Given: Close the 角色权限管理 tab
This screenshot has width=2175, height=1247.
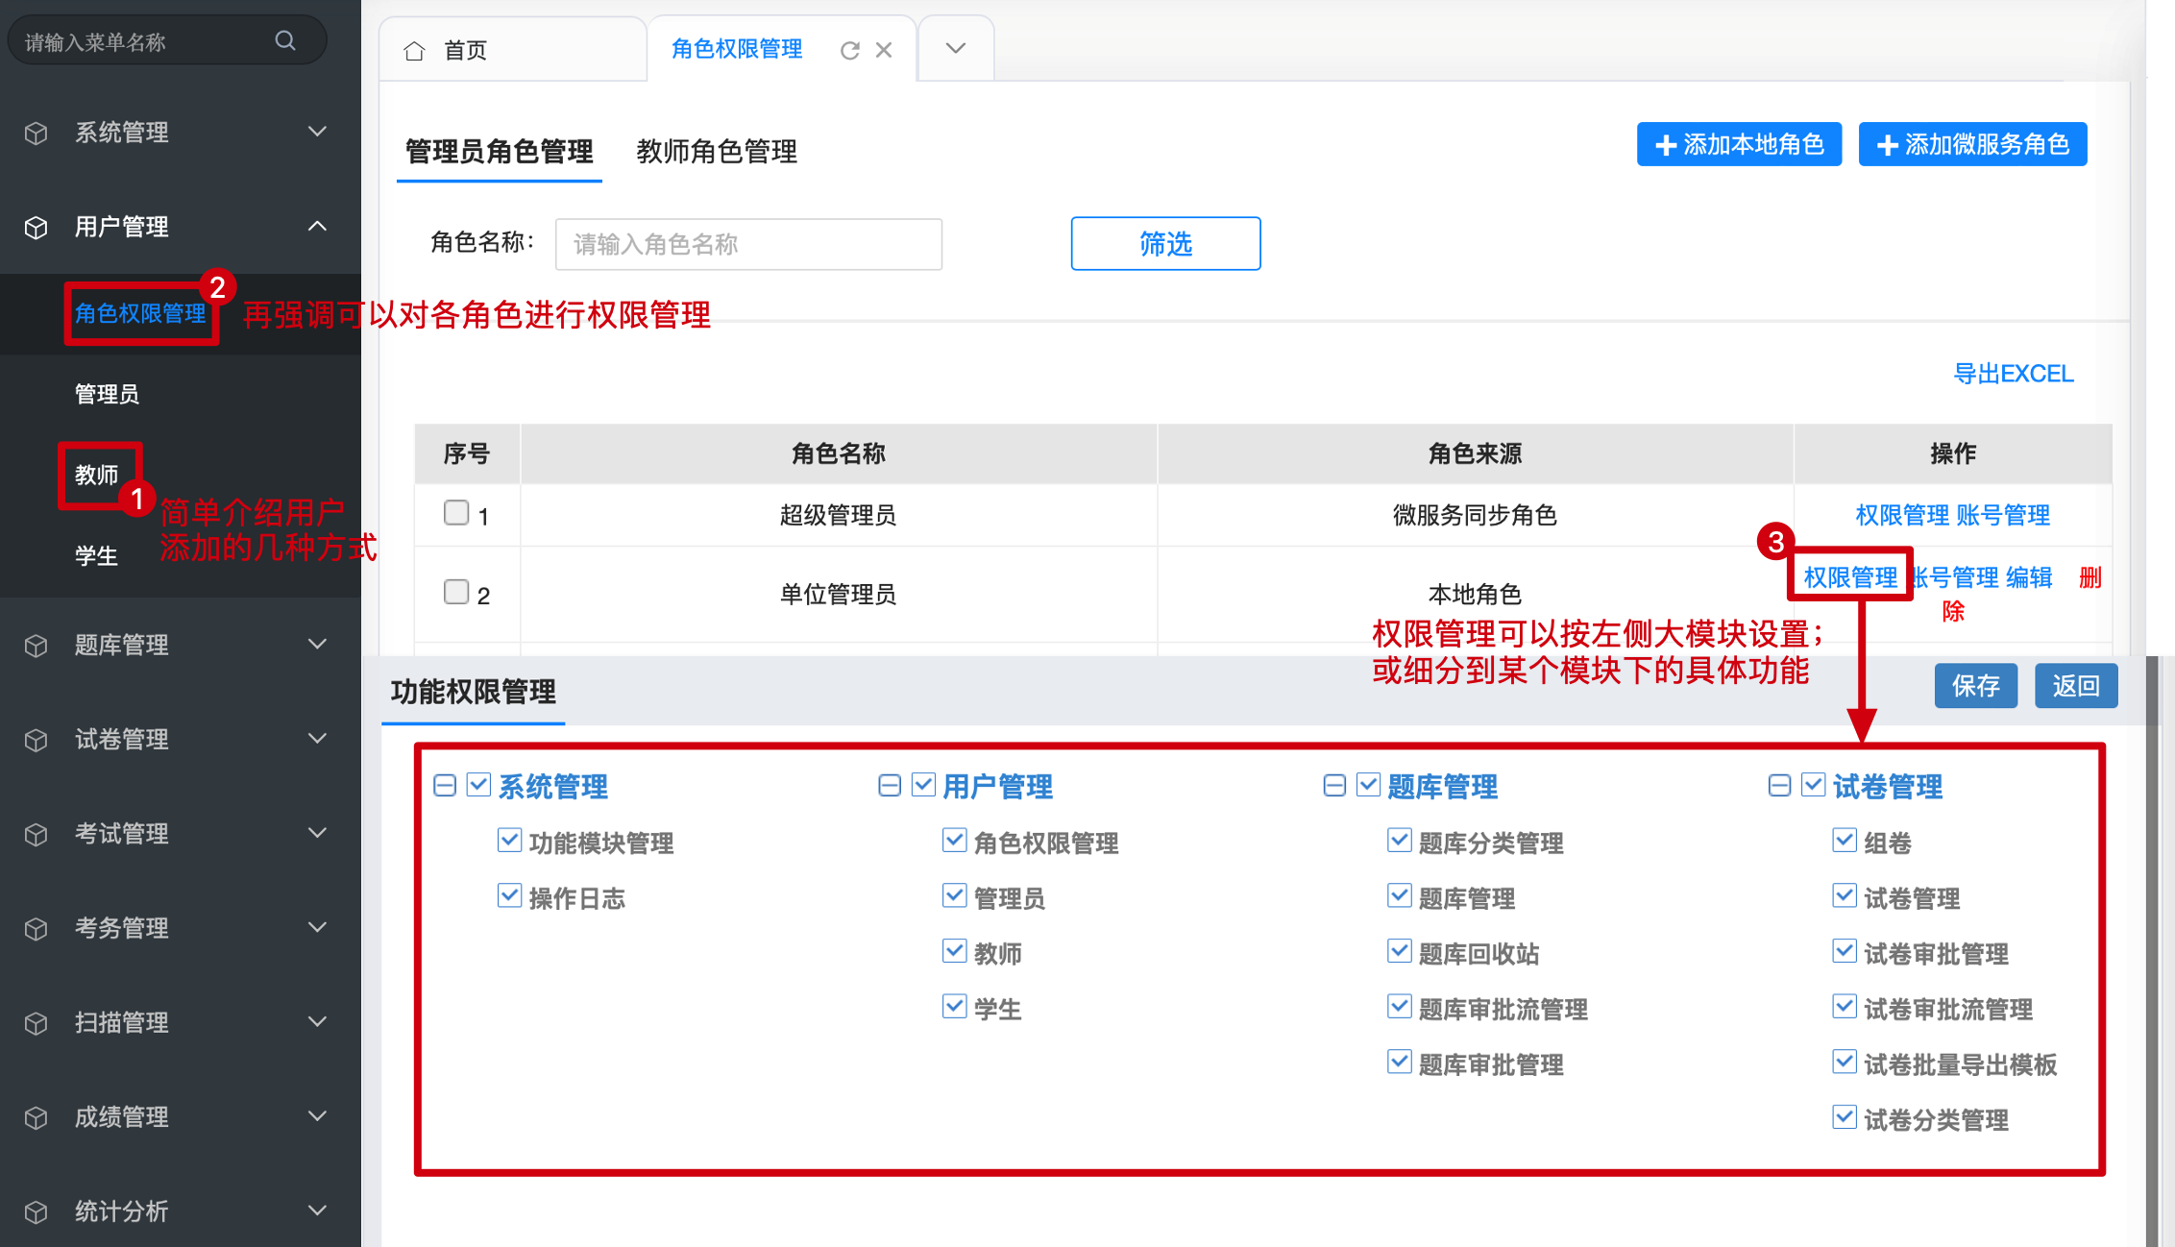Looking at the screenshot, I should [x=884, y=50].
